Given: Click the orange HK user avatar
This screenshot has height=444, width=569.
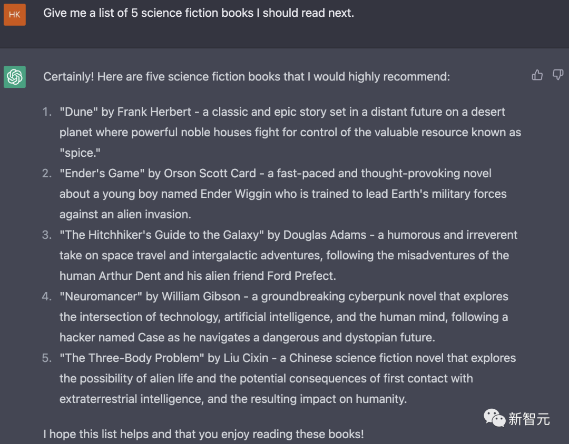Looking at the screenshot, I should 15,14.
